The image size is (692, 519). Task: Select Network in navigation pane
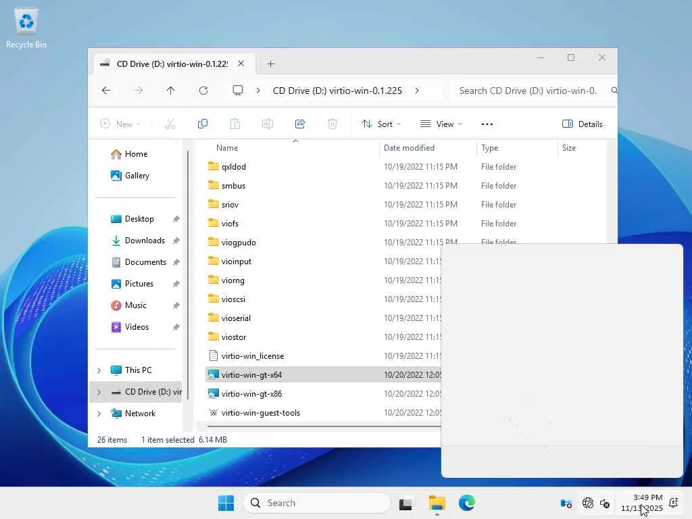[140, 414]
